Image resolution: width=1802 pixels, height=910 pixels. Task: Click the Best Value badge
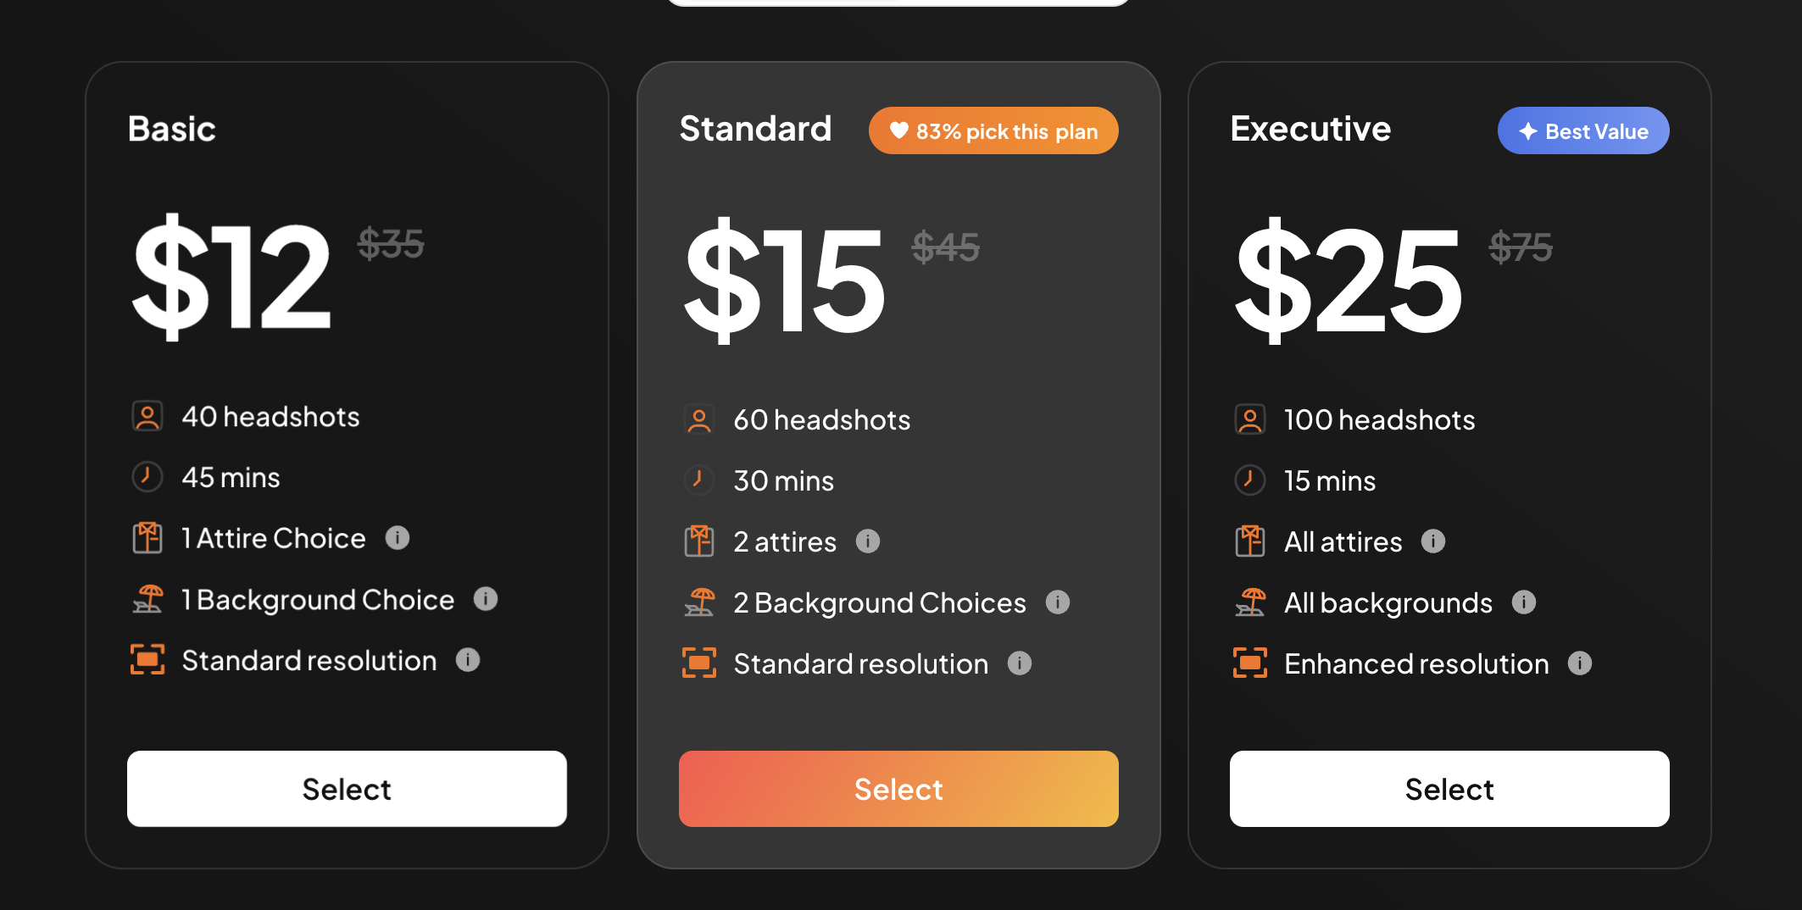pos(1582,130)
